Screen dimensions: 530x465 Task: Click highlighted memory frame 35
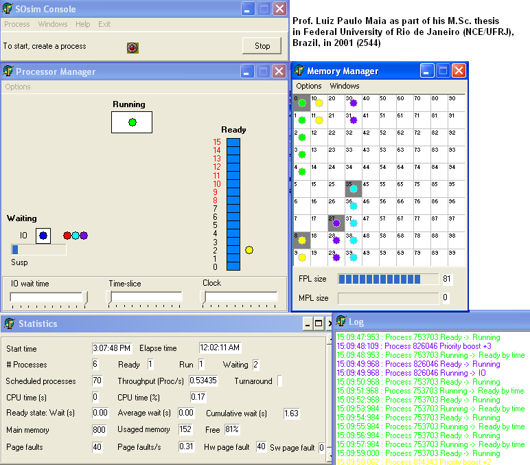[353, 189]
